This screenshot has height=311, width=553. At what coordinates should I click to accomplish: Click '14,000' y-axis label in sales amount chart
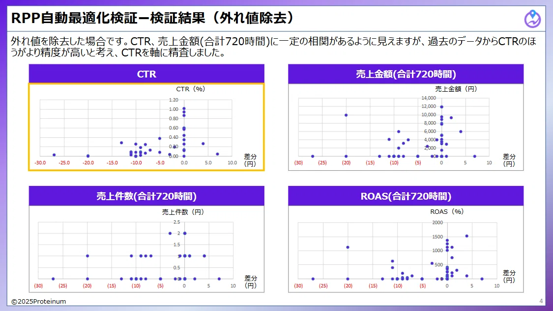(x=429, y=98)
